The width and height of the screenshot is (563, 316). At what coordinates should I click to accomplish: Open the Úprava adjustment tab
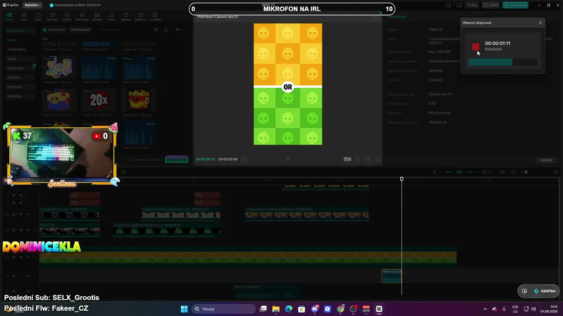coord(126,17)
